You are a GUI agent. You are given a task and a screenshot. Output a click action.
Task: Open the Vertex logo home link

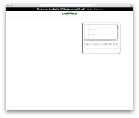[69, 13]
